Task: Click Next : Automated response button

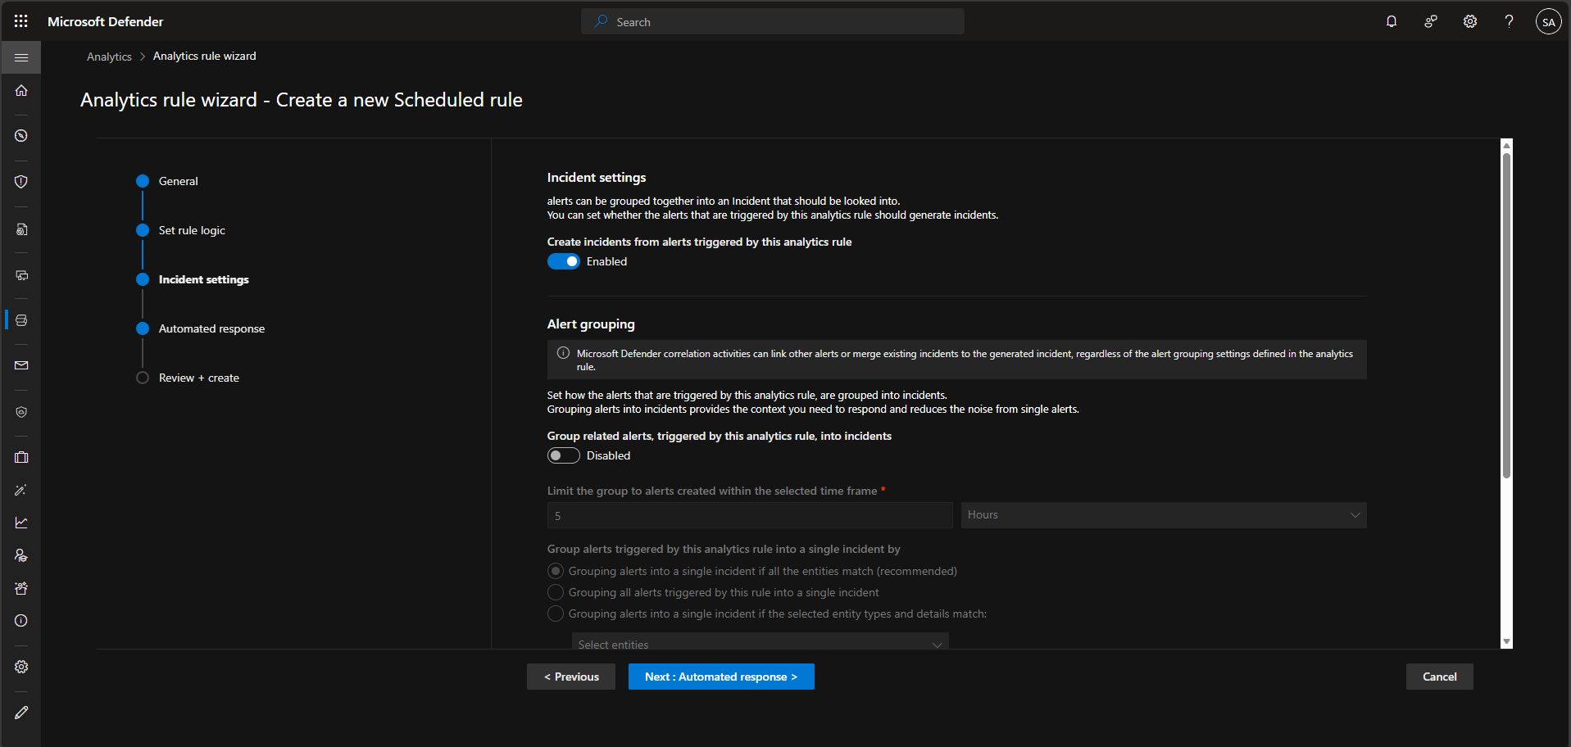Action: [x=720, y=677]
